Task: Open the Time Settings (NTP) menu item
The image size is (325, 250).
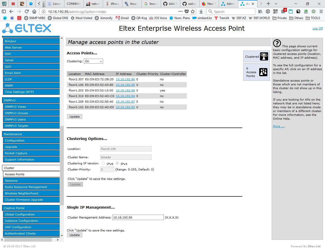Action: pos(31,92)
